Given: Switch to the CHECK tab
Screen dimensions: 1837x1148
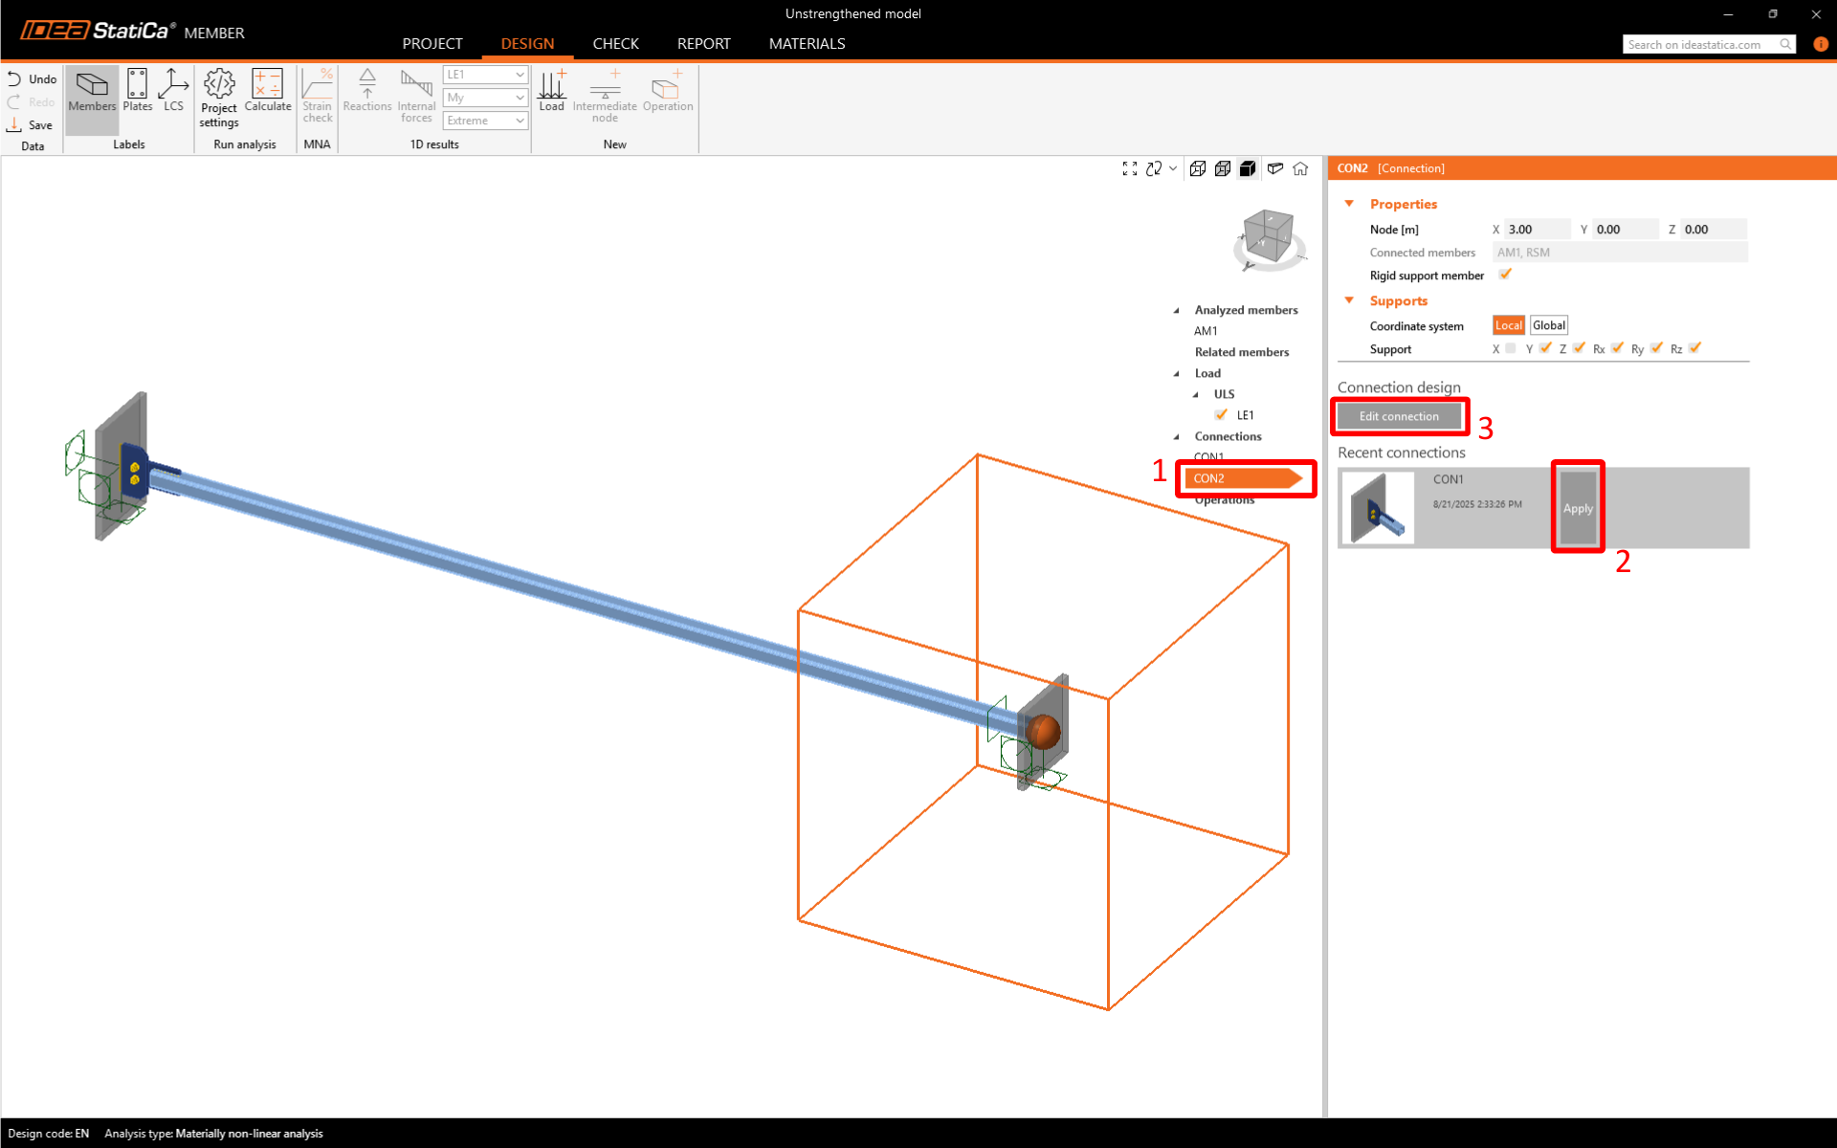Looking at the screenshot, I should 615,44.
